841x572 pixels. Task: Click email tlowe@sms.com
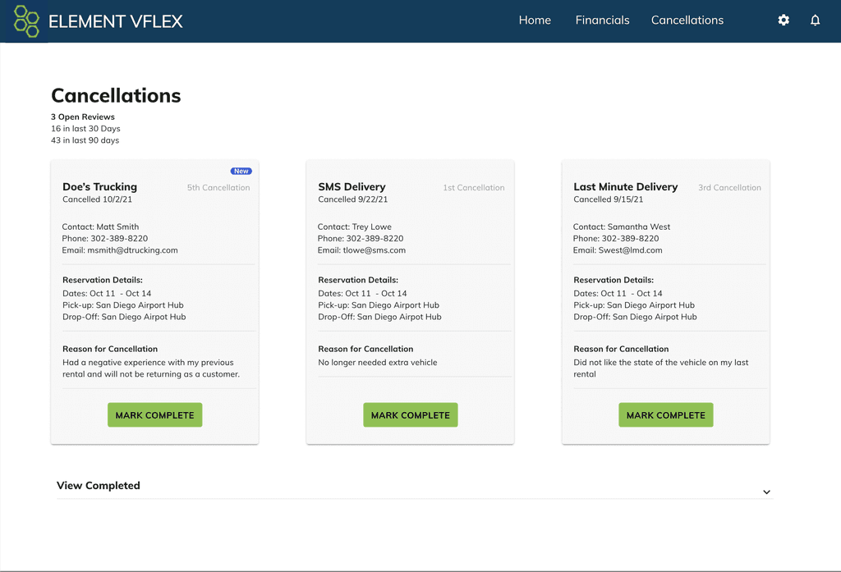click(x=375, y=250)
